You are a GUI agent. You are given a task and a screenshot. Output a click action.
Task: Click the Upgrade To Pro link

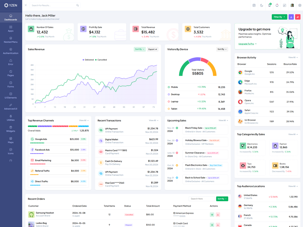tap(247, 44)
